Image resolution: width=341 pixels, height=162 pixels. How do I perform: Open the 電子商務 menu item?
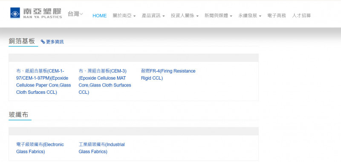(x=277, y=16)
